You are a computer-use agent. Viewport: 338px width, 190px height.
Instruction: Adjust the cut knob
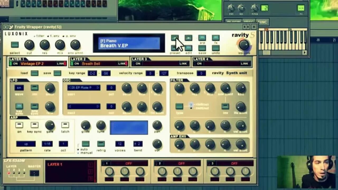pos(29,45)
